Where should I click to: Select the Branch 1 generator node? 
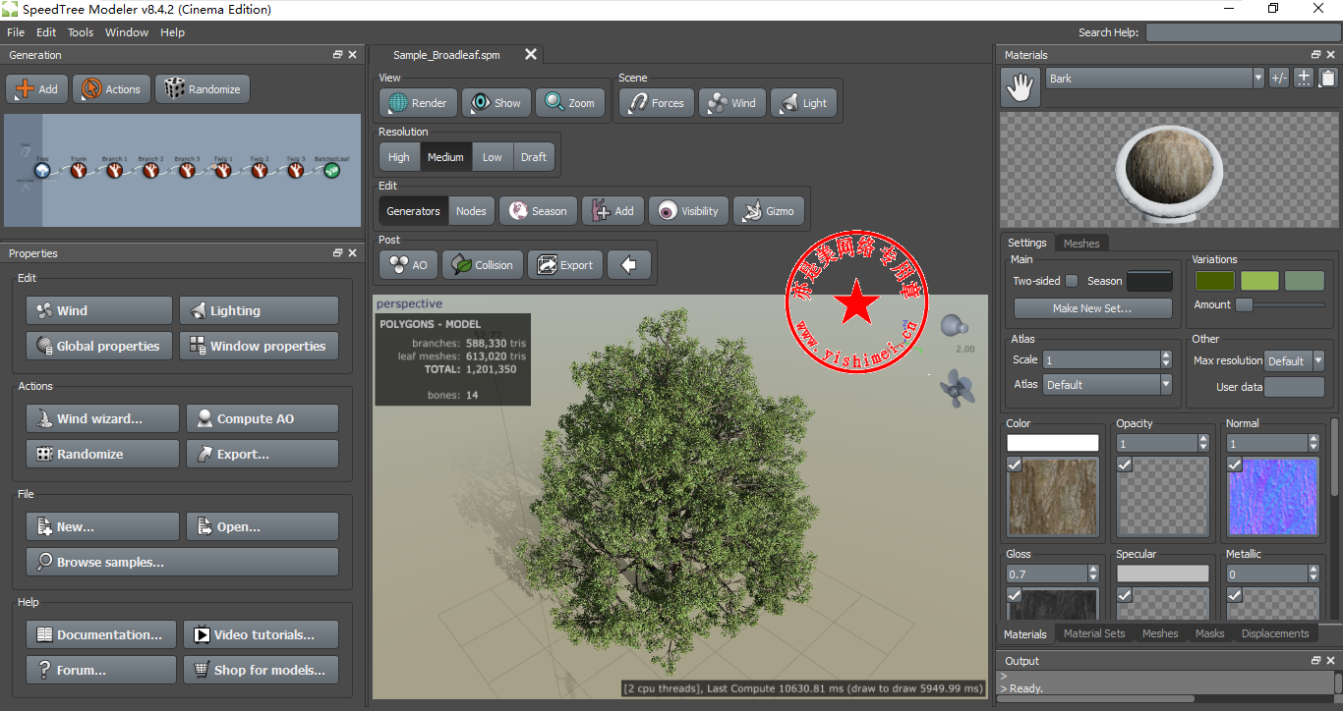pos(114,171)
